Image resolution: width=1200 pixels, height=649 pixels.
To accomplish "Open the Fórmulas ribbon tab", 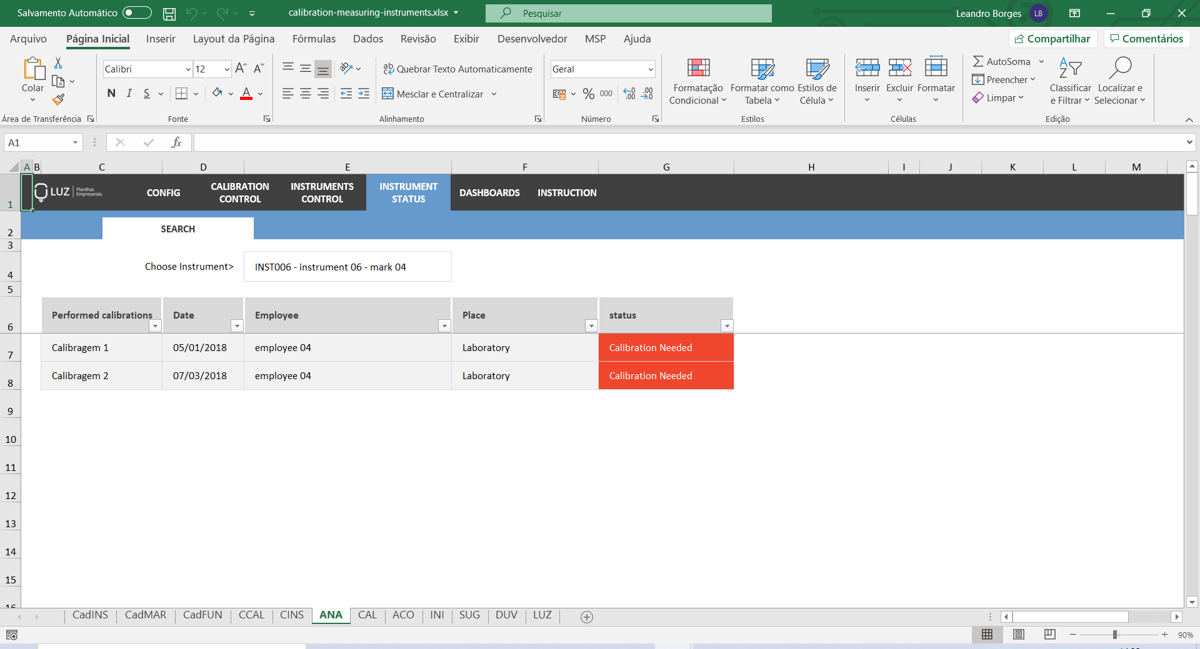I will 314,39.
